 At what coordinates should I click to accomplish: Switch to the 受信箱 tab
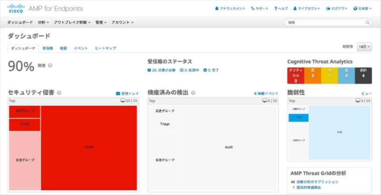pos(48,49)
